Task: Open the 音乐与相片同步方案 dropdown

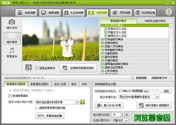Action: 77,102
